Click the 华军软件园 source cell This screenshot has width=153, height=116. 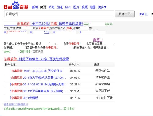tap(103, 78)
